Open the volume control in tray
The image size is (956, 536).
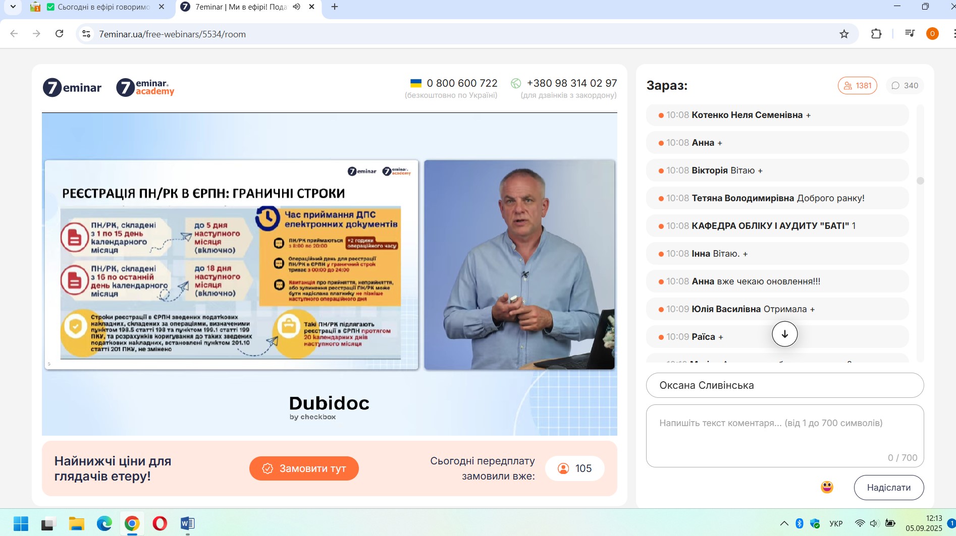875,523
